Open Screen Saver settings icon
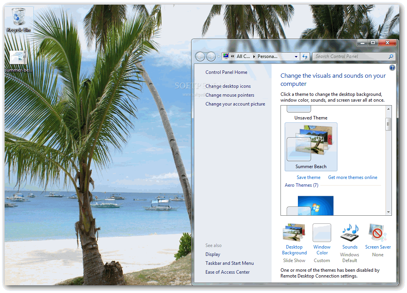This screenshot has height=293, width=407. 378,233
